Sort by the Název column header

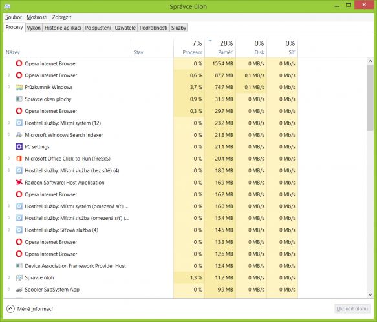pos(67,48)
